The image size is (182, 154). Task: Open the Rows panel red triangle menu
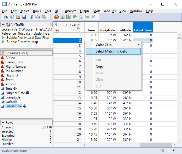tap(3, 123)
